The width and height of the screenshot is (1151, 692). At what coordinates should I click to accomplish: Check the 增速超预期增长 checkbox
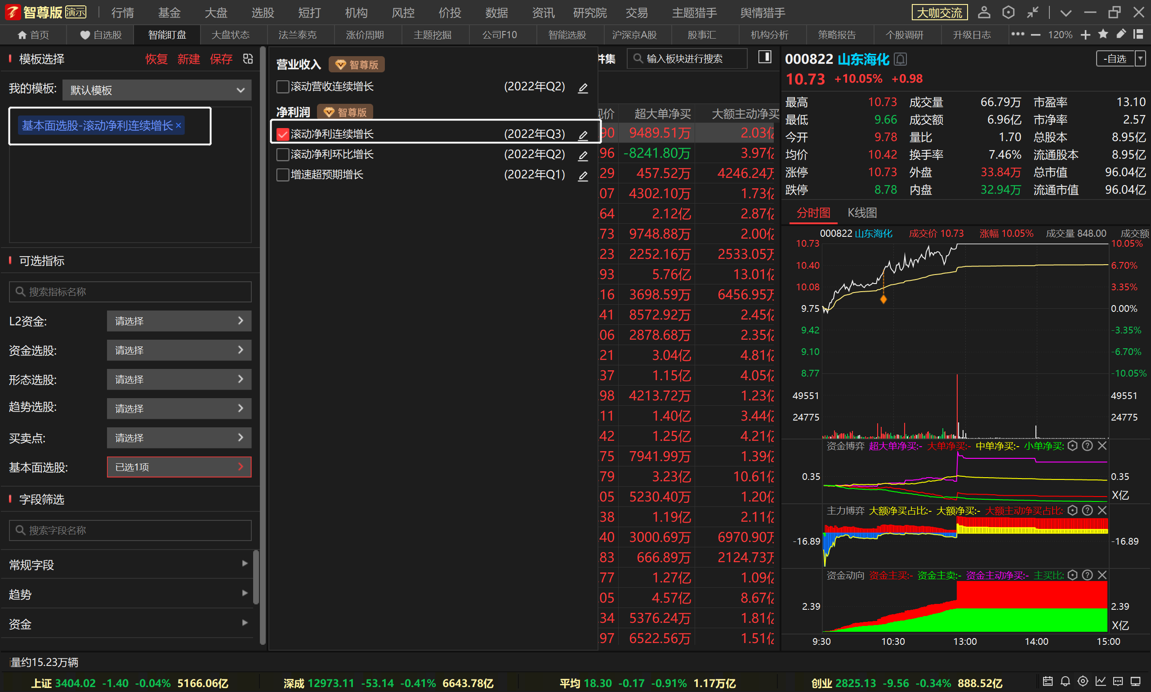pyautogui.click(x=283, y=175)
